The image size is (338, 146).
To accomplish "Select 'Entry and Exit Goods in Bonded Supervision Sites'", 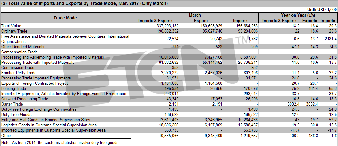I will pos(46,120).
